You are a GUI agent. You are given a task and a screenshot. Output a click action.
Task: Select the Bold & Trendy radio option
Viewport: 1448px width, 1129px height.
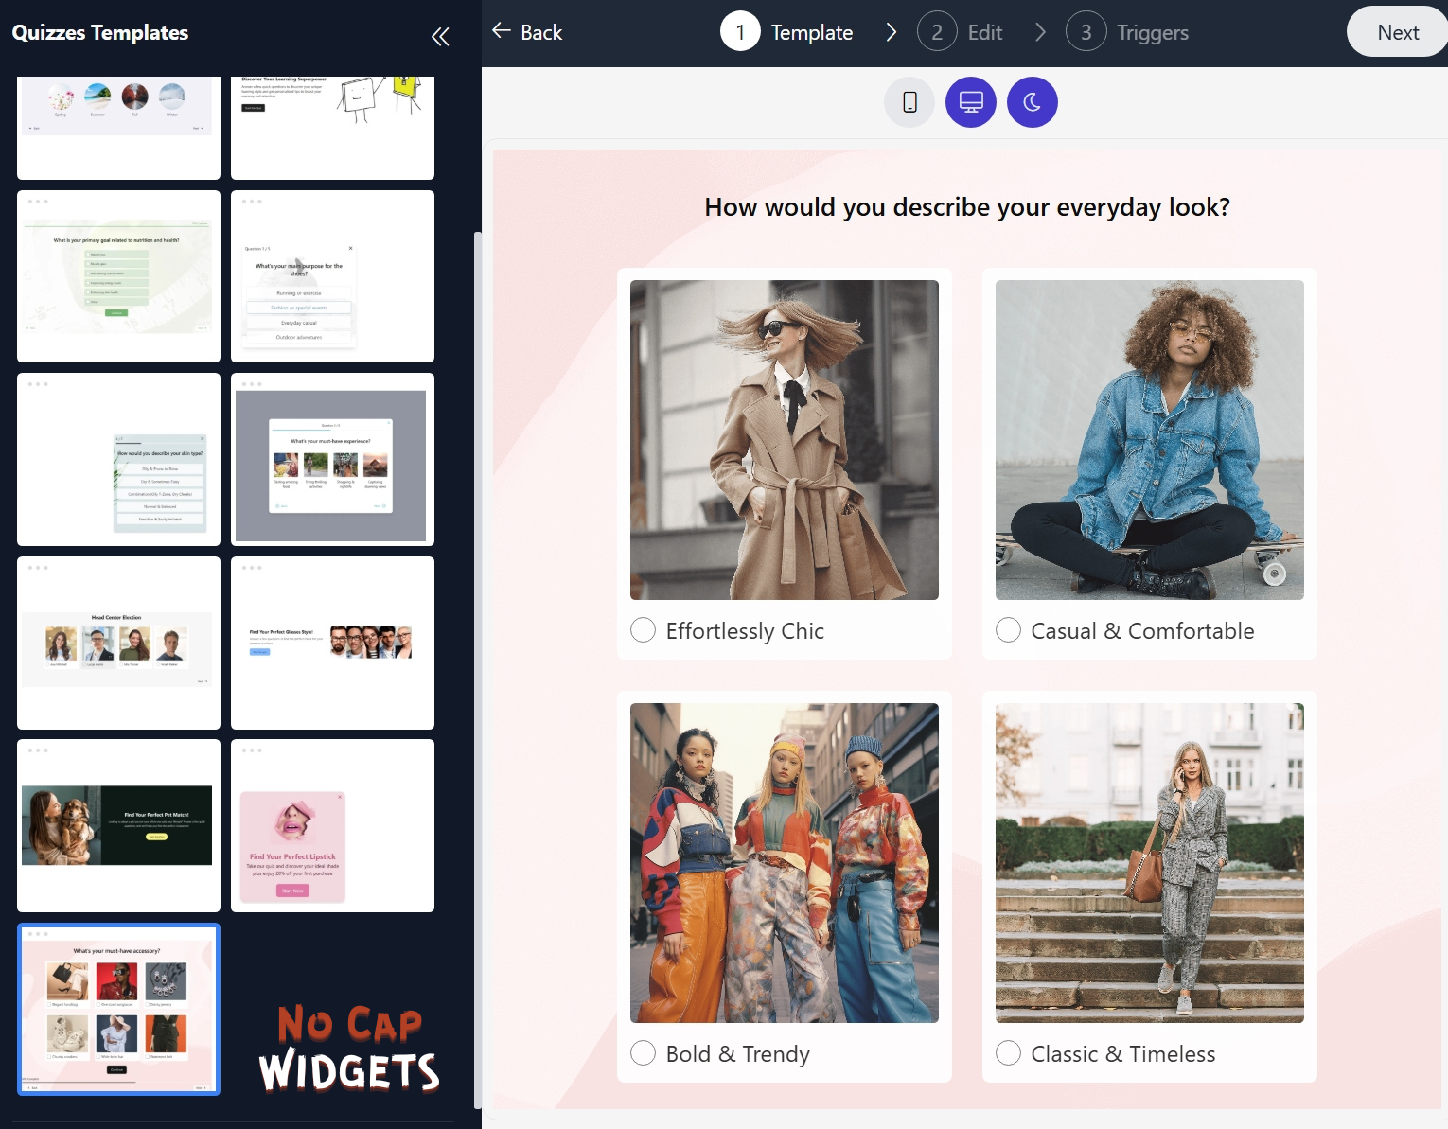pos(644,1053)
